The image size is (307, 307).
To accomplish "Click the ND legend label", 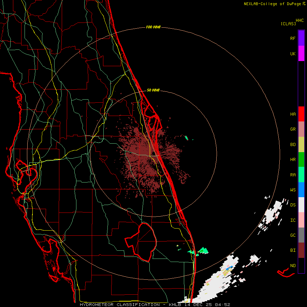I will coord(293,266).
